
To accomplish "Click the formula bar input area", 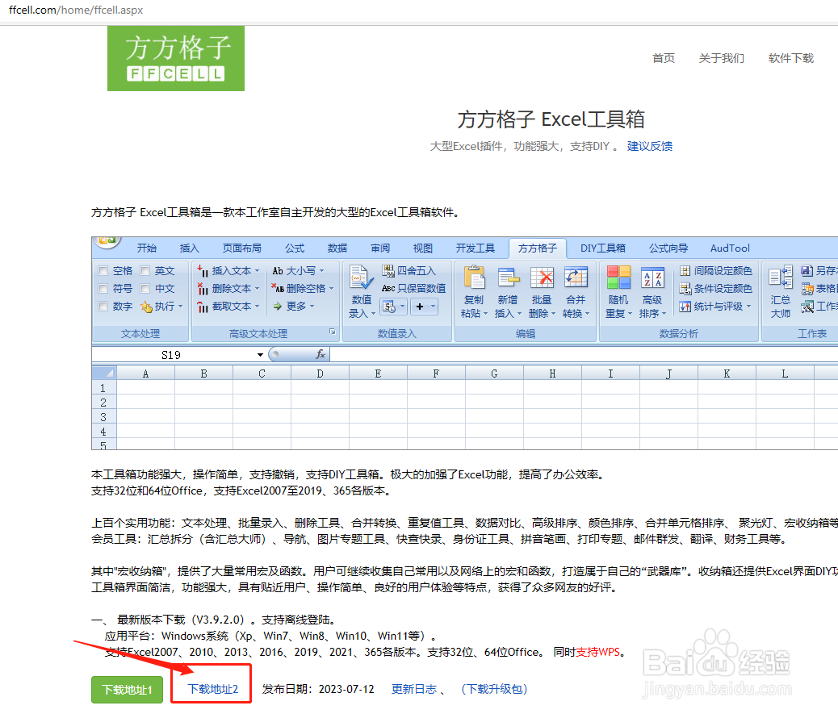I will coord(584,354).
